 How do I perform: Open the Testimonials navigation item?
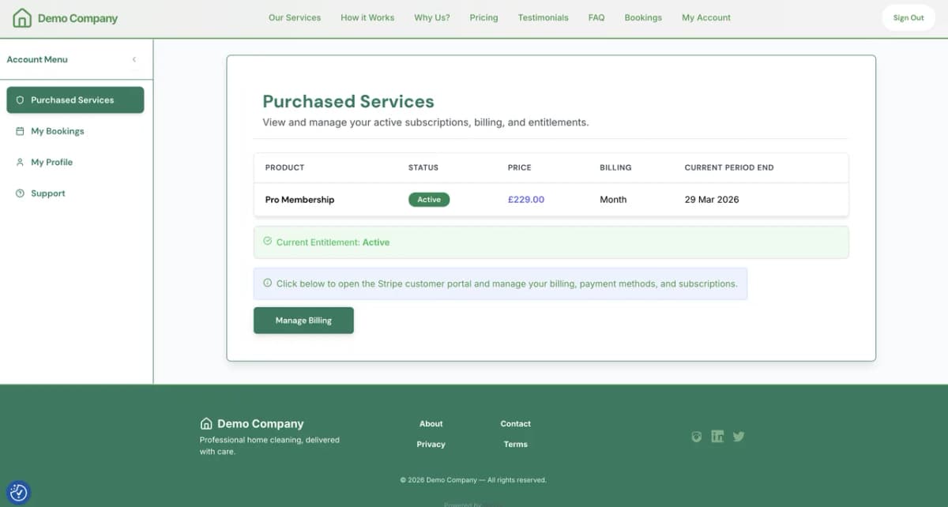pos(543,17)
